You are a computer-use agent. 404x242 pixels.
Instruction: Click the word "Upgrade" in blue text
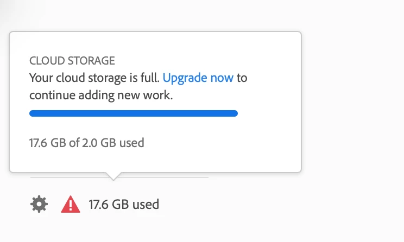tap(185, 78)
